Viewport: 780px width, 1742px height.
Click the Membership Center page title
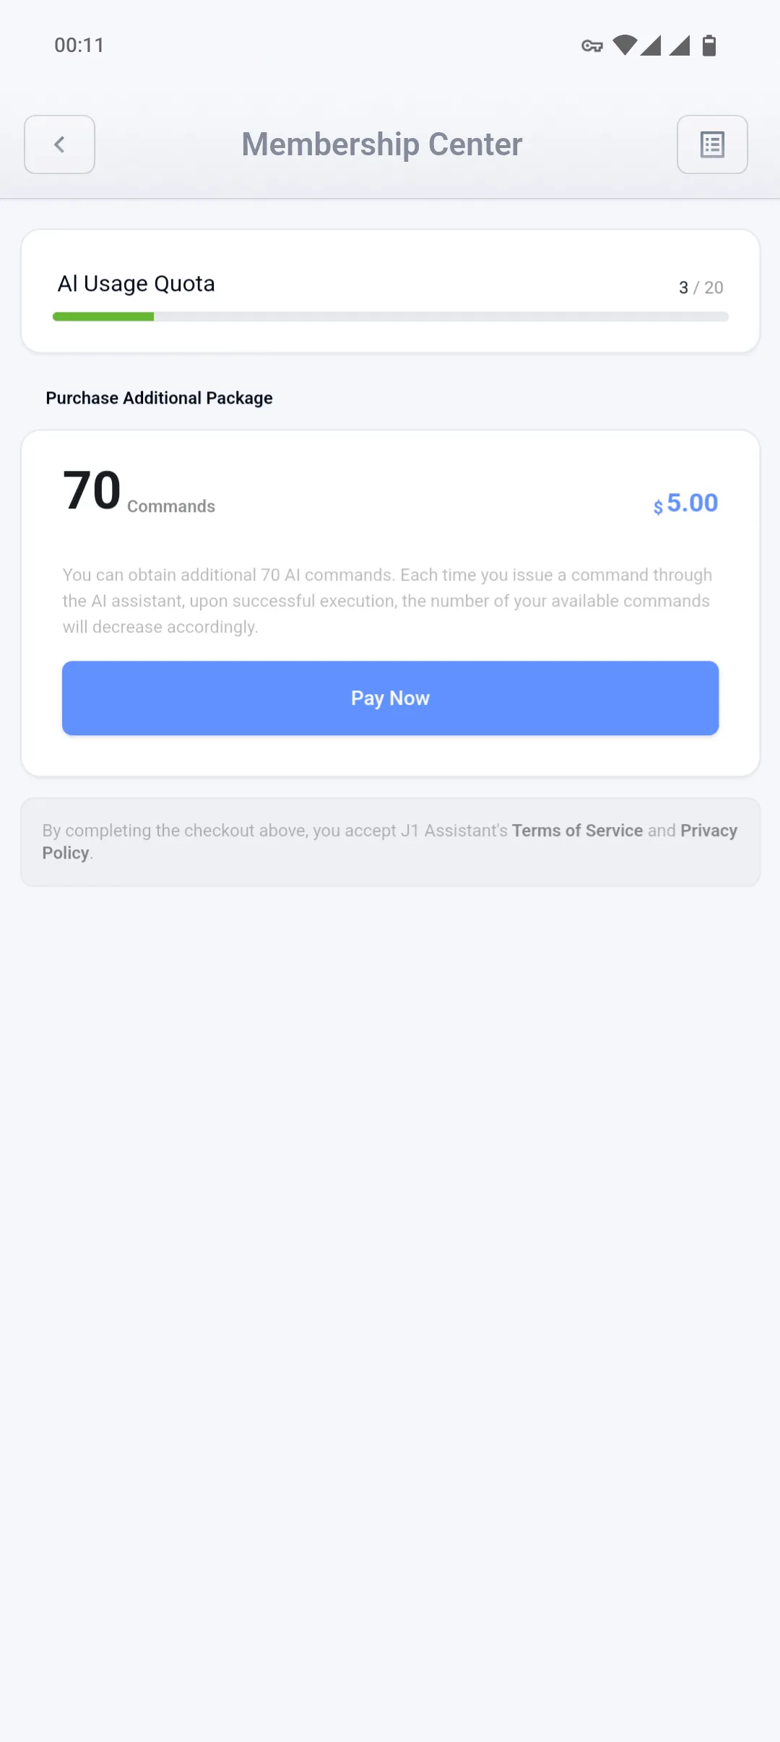point(382,144)
